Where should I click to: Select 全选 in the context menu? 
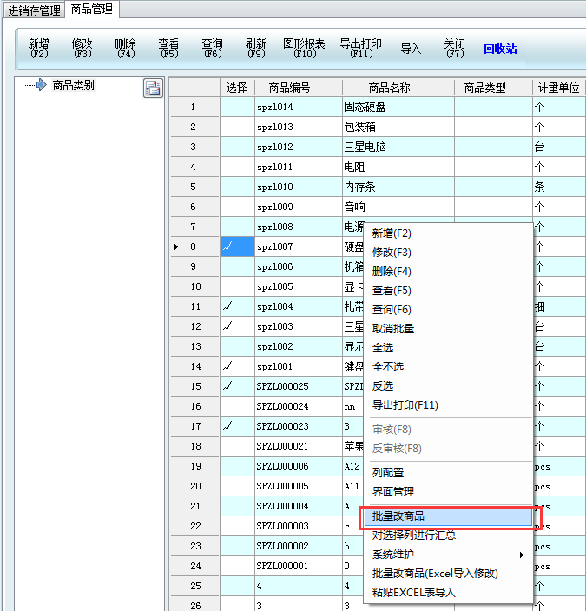[x=383, y=348]
